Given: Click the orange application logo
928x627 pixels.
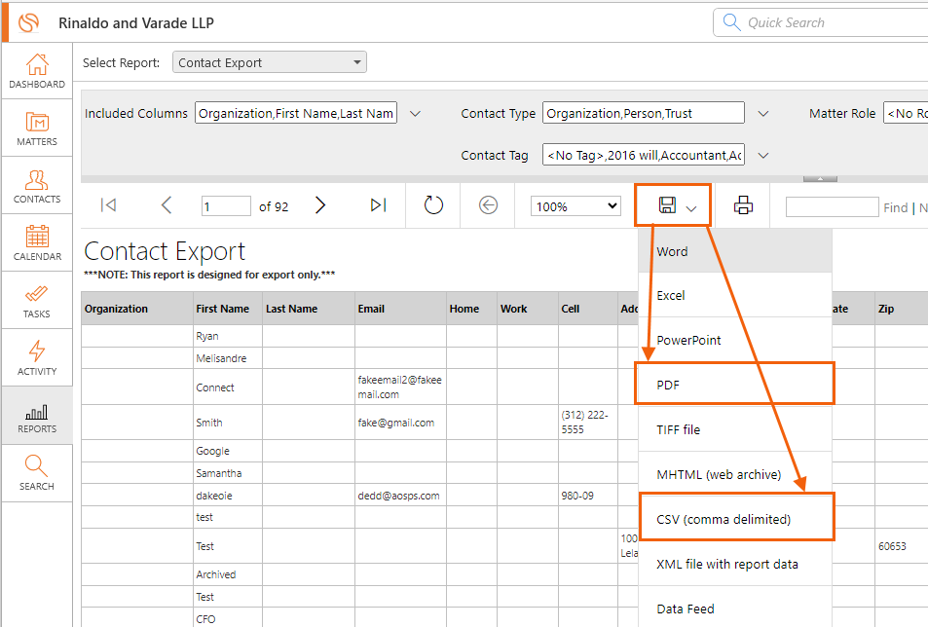Looking at the screenshot, I should pos(28,22).
